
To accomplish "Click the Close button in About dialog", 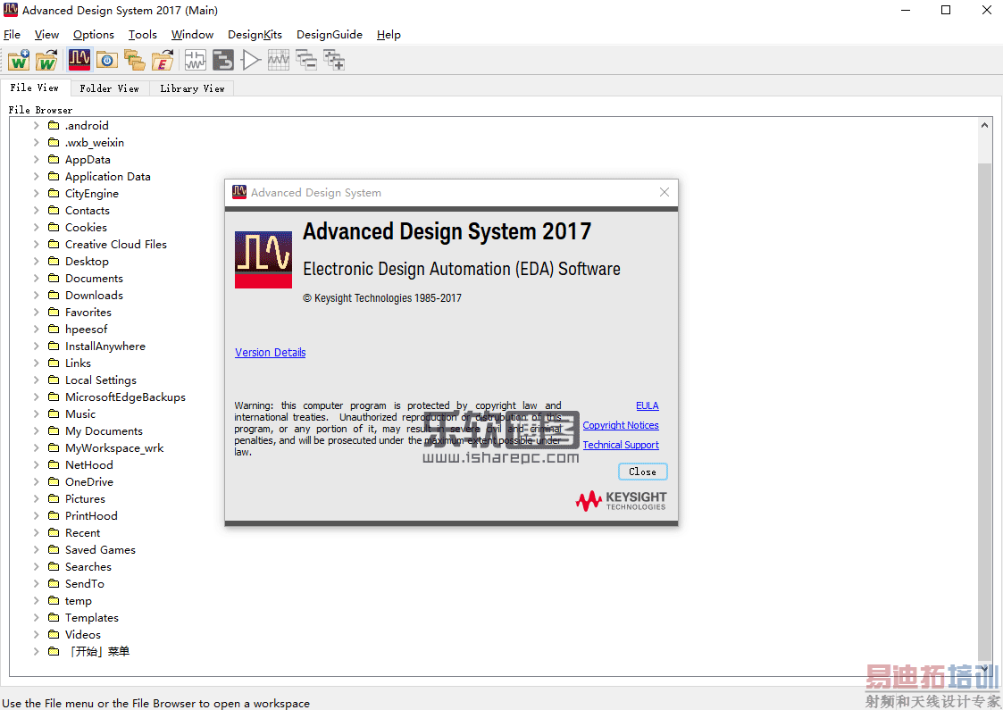I will (643, 472).
